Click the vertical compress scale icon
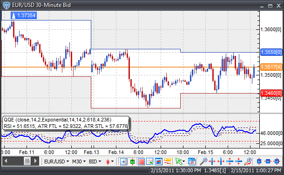The height and width of the screenshot is (175, 284). pyautogui.click(x=238, y=162)
